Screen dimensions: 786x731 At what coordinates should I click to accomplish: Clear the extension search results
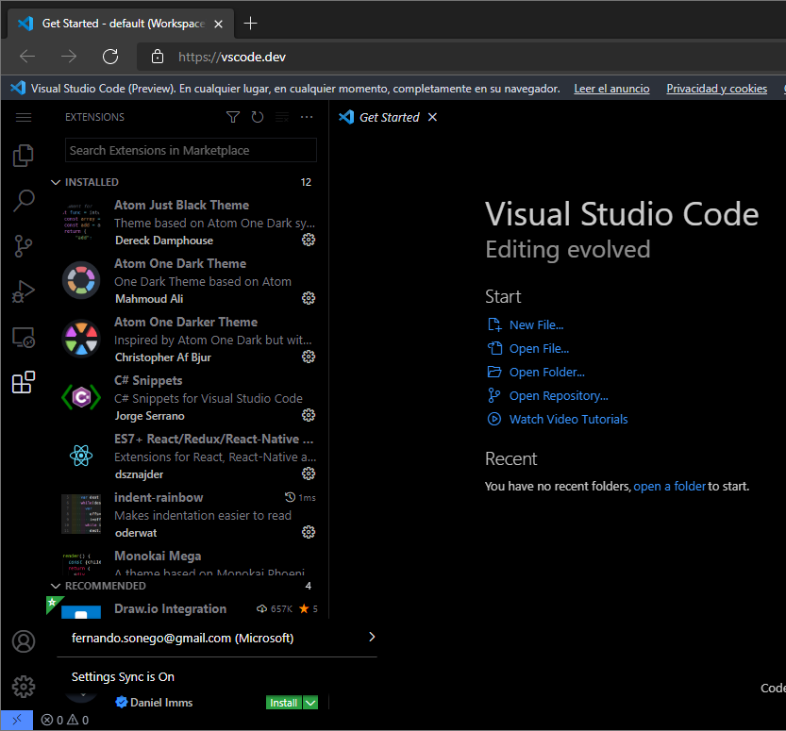pos(282,117)
